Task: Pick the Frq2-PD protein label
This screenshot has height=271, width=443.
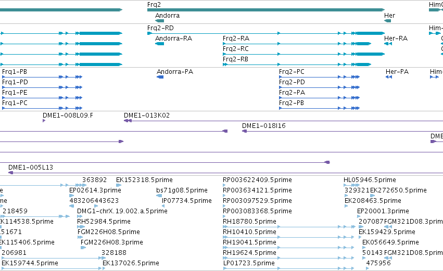Action: [x=292, y=82]
